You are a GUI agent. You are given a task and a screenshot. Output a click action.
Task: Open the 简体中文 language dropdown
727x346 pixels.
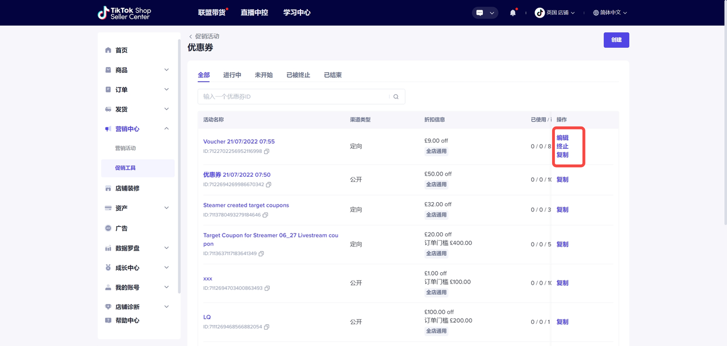click(610, 12)
